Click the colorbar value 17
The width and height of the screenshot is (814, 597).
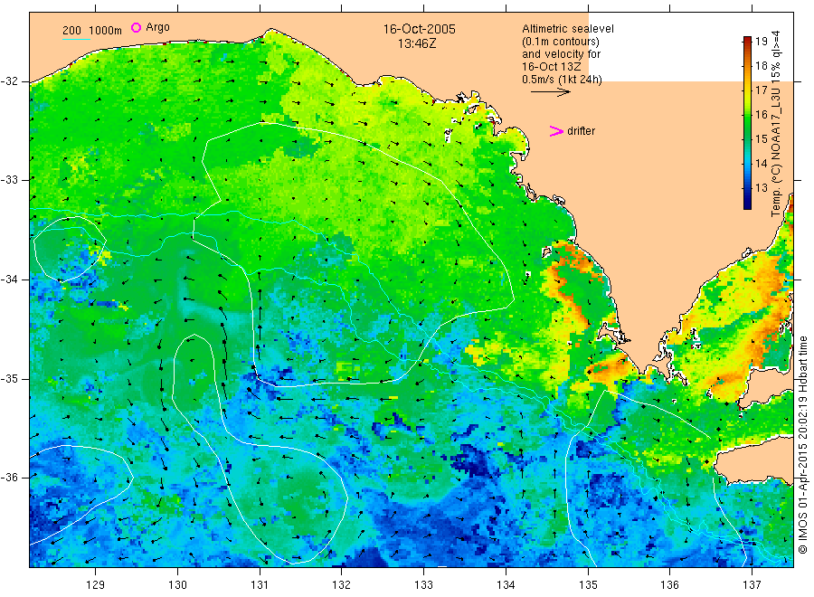761,90
